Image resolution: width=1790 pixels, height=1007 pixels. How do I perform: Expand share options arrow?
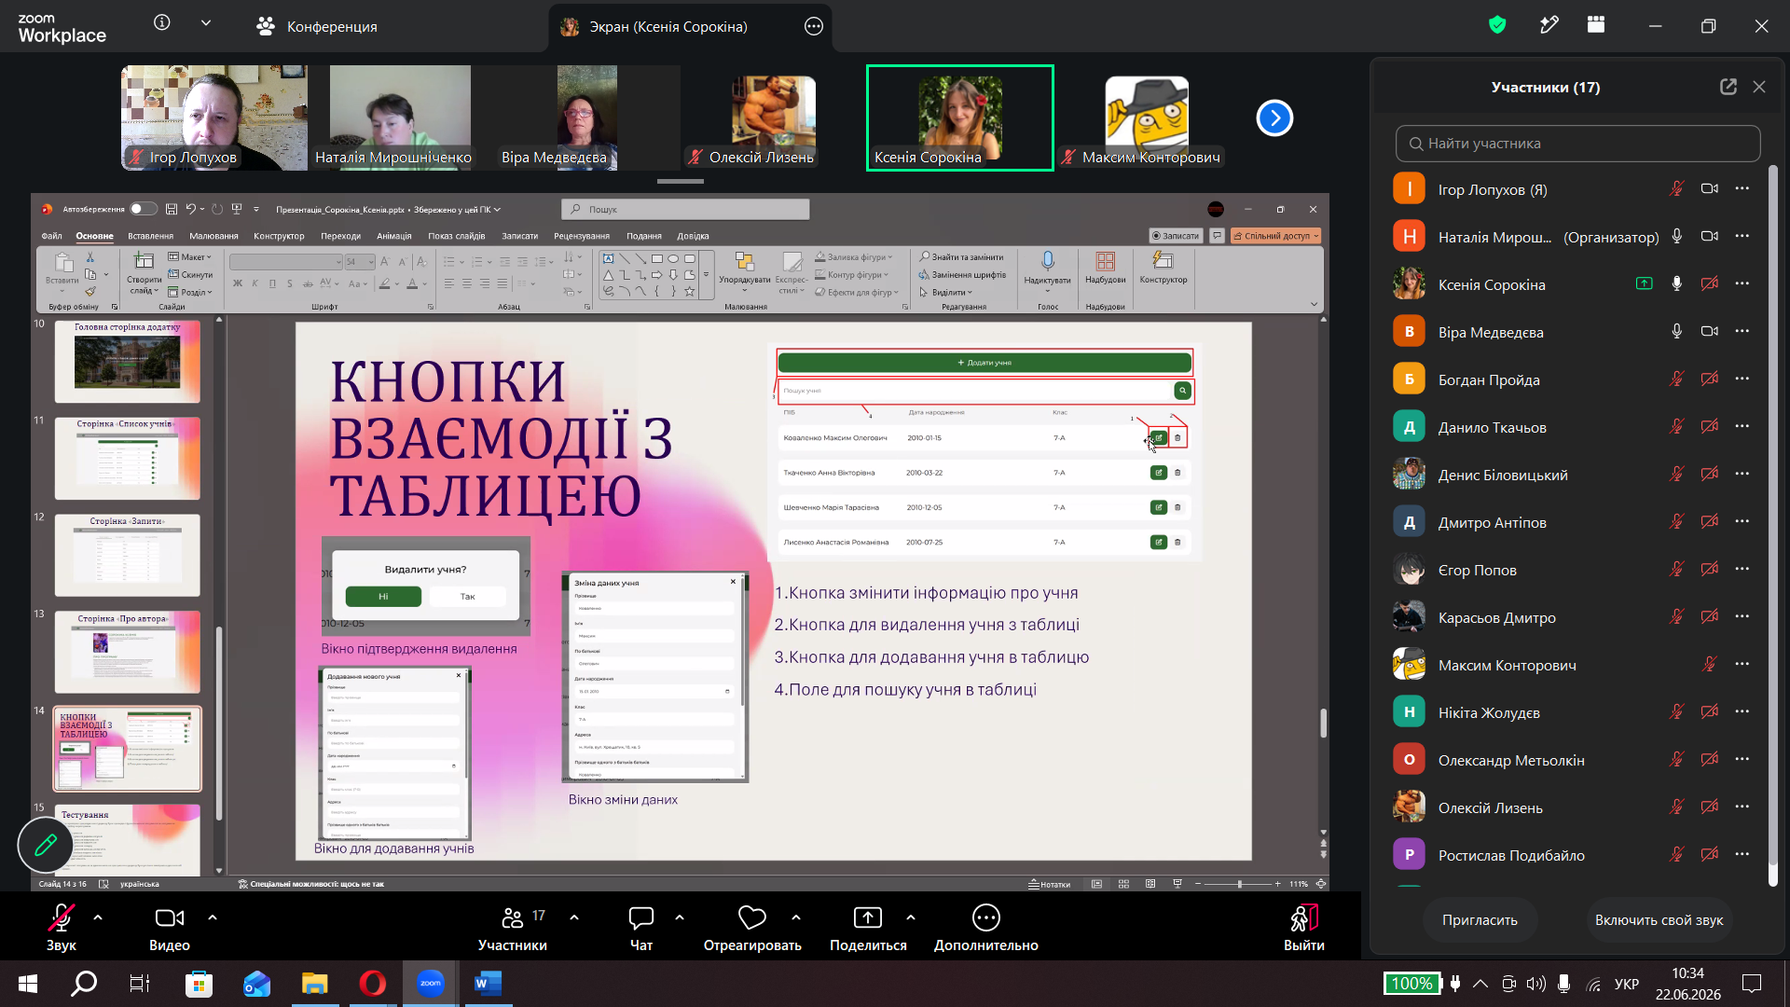(x=911, y=917)
